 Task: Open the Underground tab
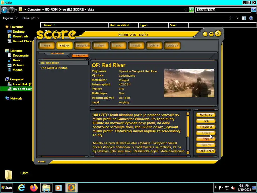(x=82, y=46)
